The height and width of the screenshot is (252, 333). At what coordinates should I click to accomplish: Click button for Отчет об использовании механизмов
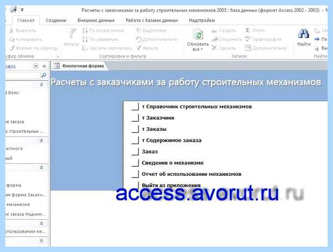pyautogui.click(x=135, y=174)
